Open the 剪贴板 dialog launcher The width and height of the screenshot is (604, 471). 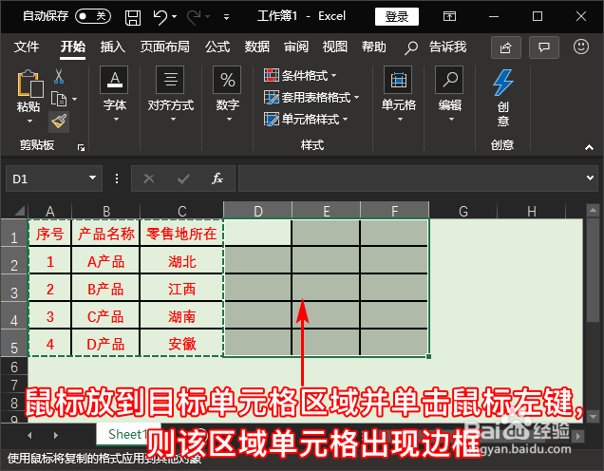[x=81, y=147]
